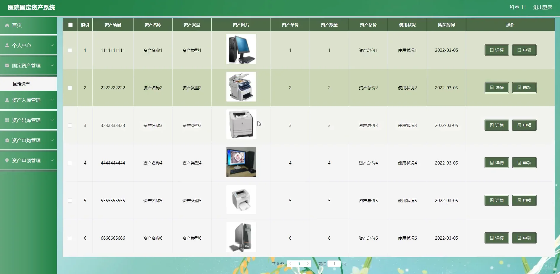The width and height of the screenshot is (560, 274).
Task: Check the row for asset 5555555555
Action: coord(70,201)
